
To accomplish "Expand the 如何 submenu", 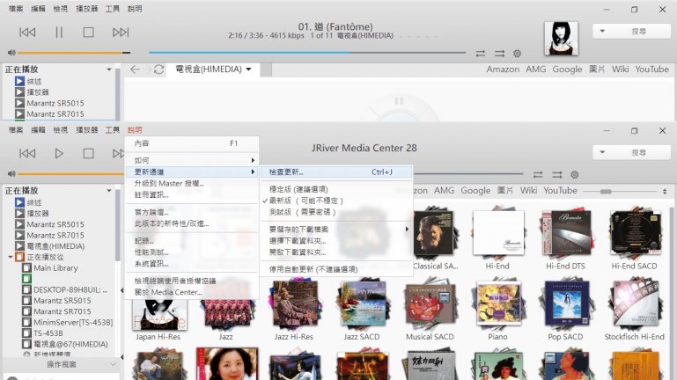I will pyautogui.click(x=192, y=160).
